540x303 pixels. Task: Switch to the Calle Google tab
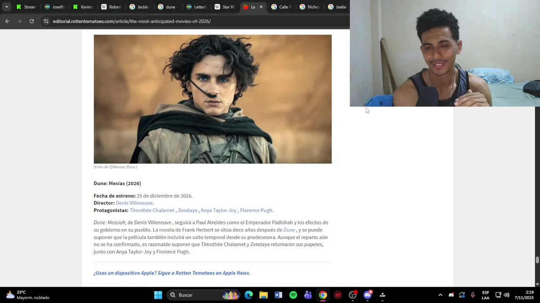[281, 7]
